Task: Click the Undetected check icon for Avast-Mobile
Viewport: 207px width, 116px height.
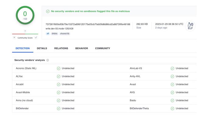Action: (58, 92)
